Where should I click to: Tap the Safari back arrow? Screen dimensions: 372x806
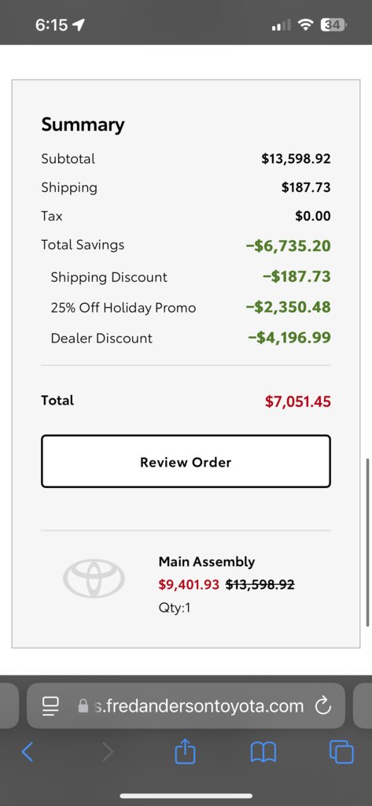tap(28, 752)
